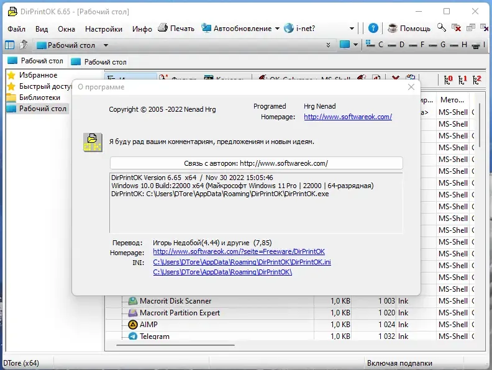Image resolution: width=492 pixels, height=370 pixels.
Task: Select drive H in the drive bar
Action: pyautogui.click(x=458, y=45)
